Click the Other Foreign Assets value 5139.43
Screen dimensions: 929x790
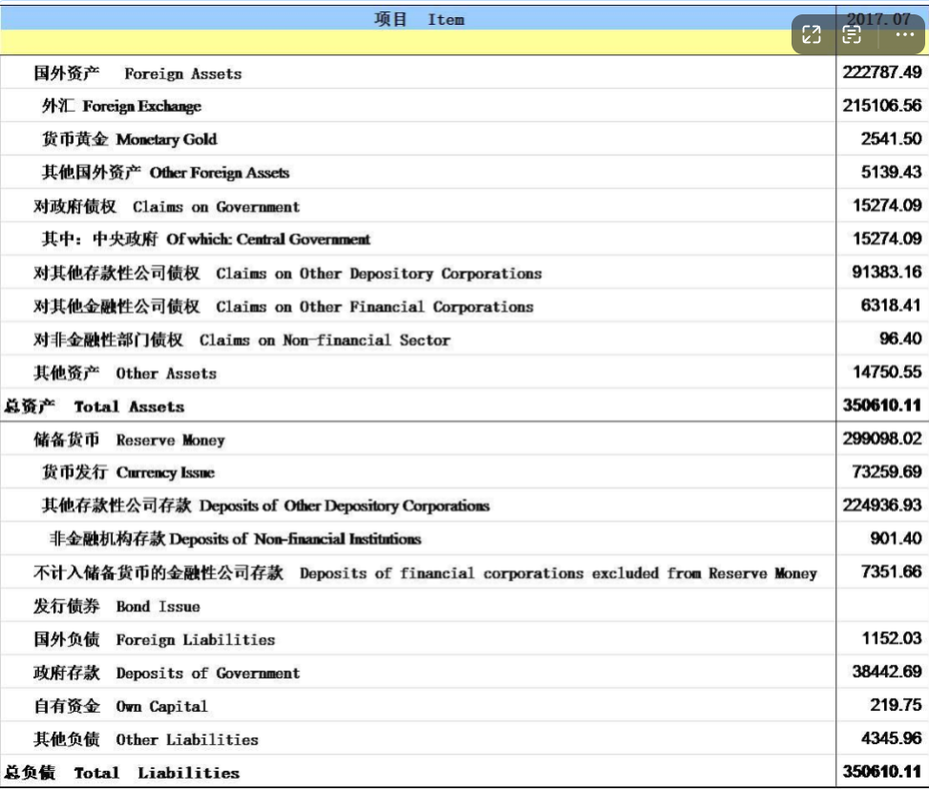[891, 173]
